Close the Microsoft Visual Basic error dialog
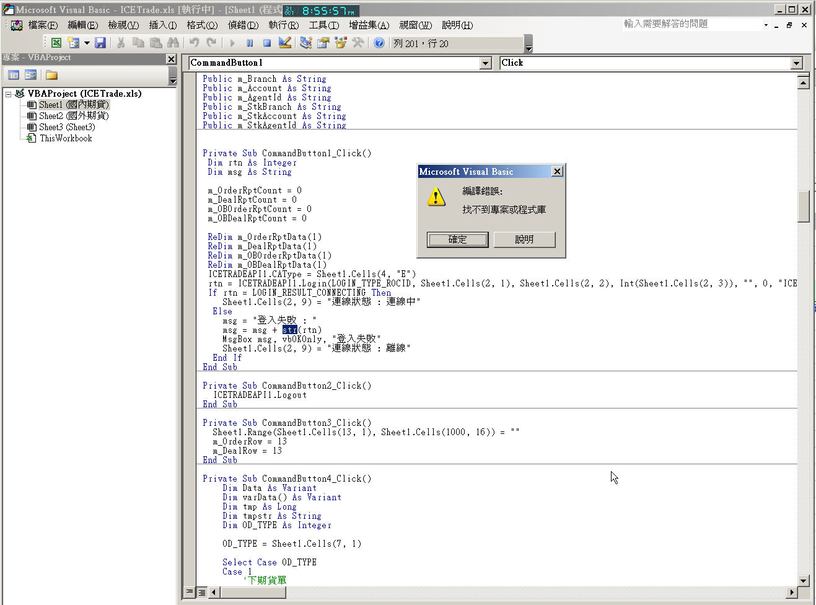This screenshot has height=605, width=816. pos(557,172)
